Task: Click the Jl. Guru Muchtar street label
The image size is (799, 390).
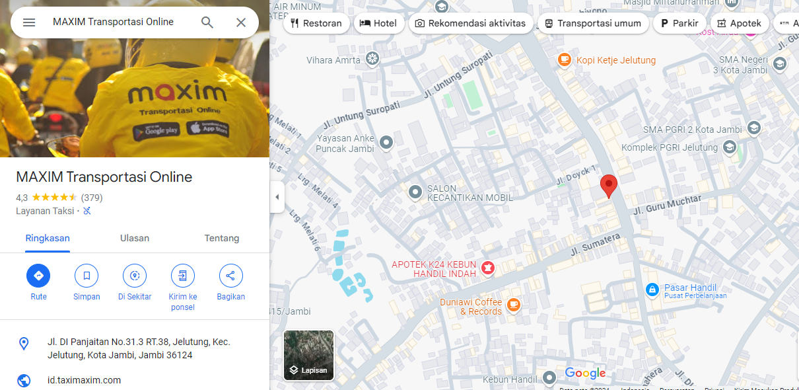Action: (667, 205)
